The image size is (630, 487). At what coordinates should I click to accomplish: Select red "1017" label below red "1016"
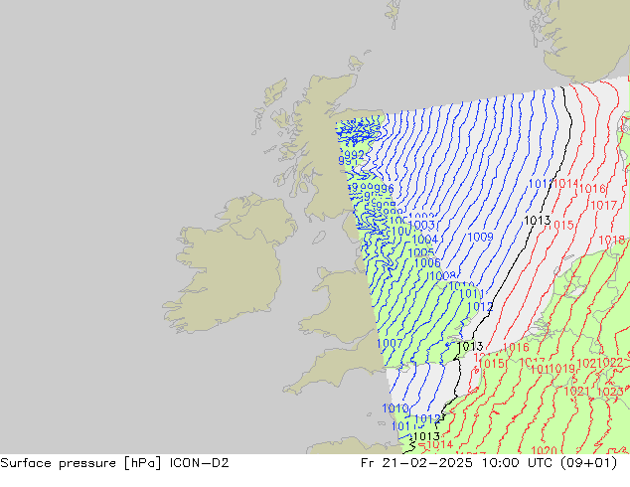coord(603,206)
